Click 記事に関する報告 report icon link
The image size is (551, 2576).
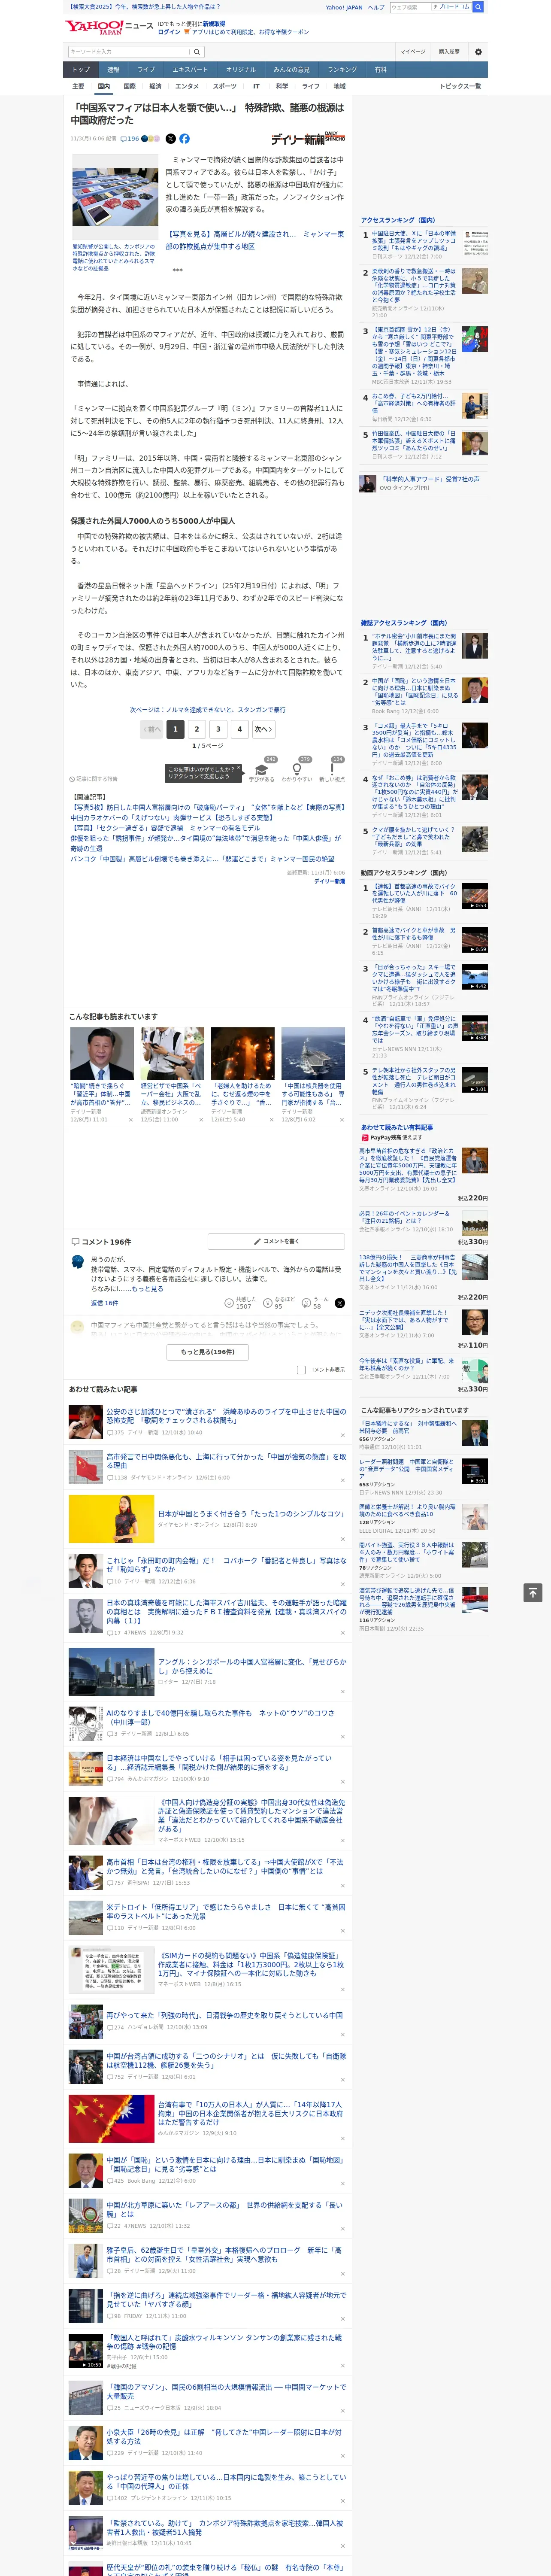click(x=93, y=778)
